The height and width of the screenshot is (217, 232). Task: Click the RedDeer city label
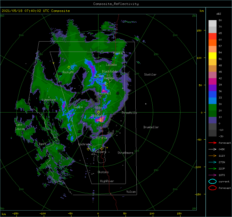pyautogui.click(x=109, y=78)
